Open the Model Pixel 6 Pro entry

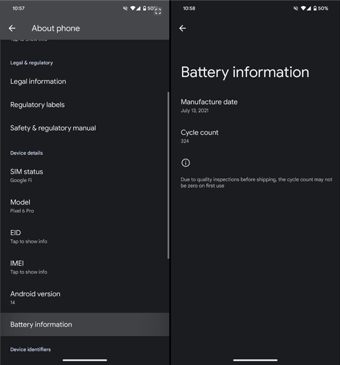point(84,206)
